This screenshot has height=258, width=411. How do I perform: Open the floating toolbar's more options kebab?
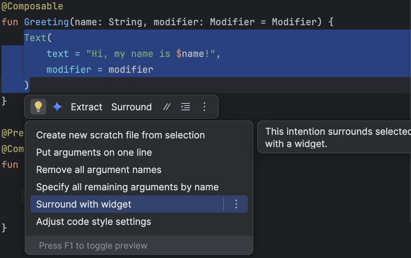click(x=204, y=107)
